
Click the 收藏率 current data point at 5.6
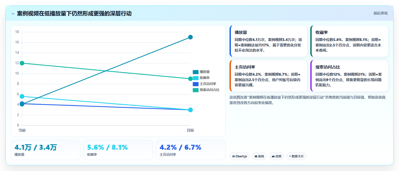22,96
